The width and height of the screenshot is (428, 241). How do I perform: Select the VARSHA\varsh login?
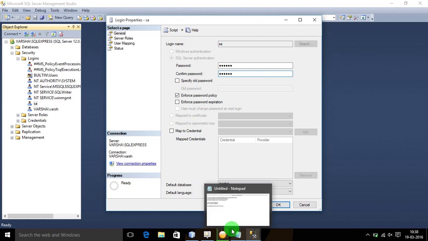pos(46,109)
